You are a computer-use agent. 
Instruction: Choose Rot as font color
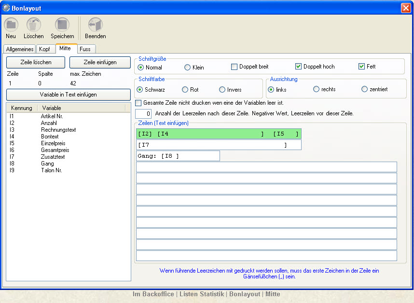(x=185, y=90)
